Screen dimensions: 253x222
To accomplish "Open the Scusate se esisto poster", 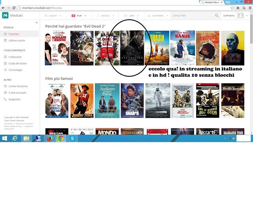I will tap(57, 48).
